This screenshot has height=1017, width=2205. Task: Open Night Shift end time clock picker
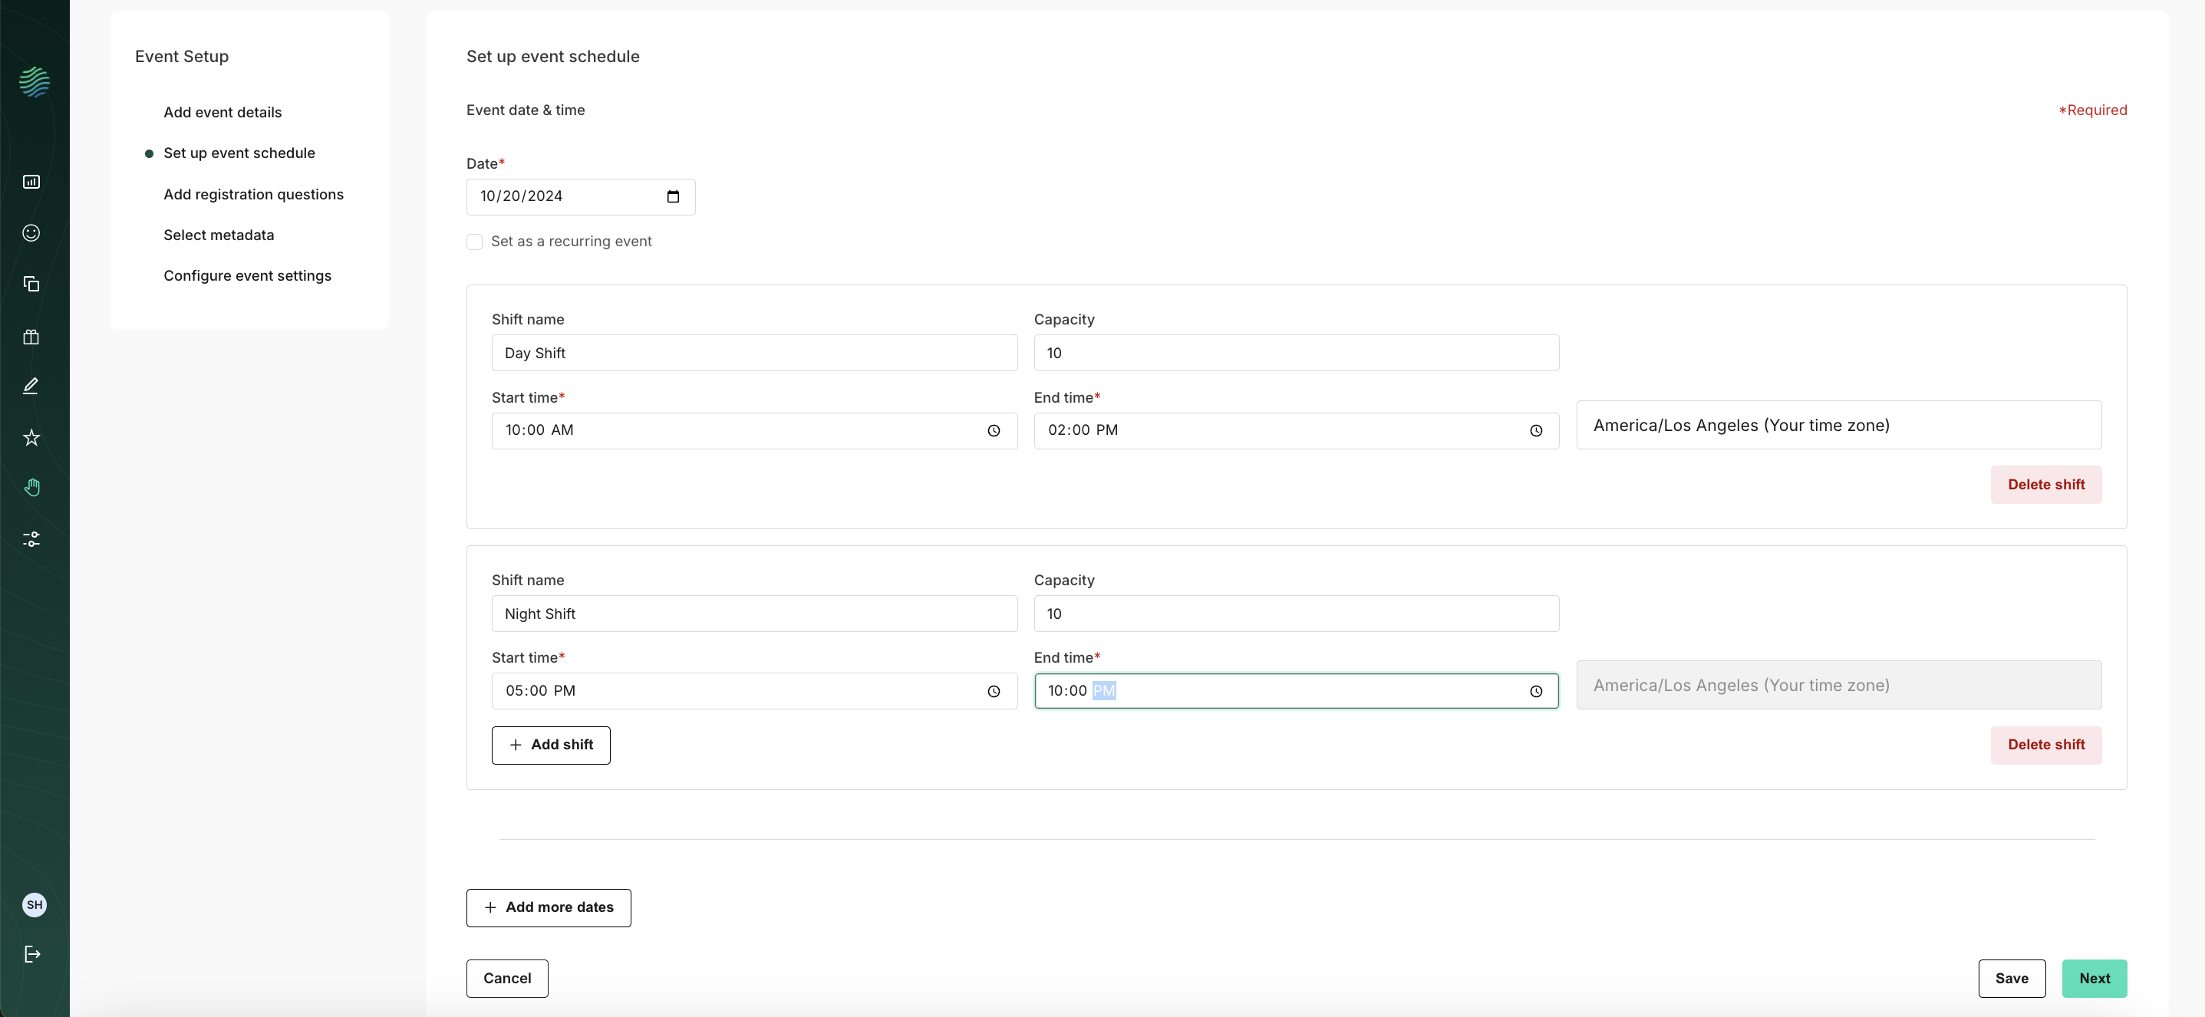click(1536, 691)
